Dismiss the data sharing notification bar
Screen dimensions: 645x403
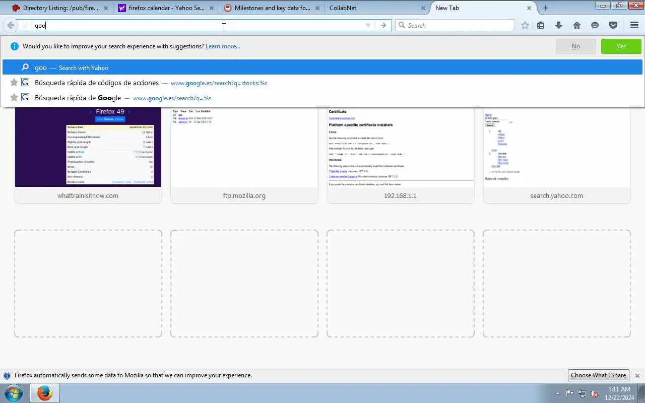637,376
